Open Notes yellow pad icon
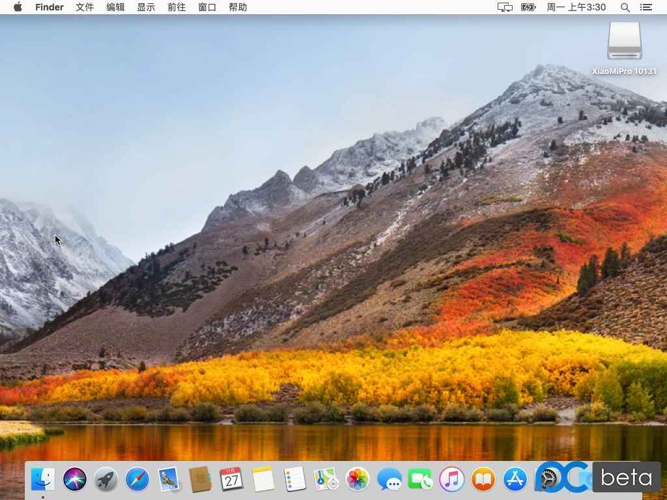Viewport: 667px width, 500px height. [263, 479]
